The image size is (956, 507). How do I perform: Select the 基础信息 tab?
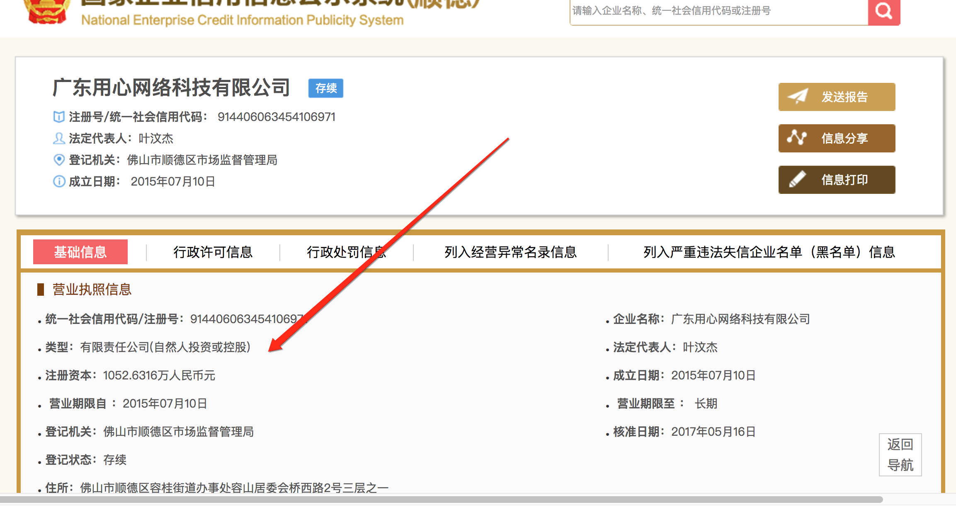(x=80, y=252)
